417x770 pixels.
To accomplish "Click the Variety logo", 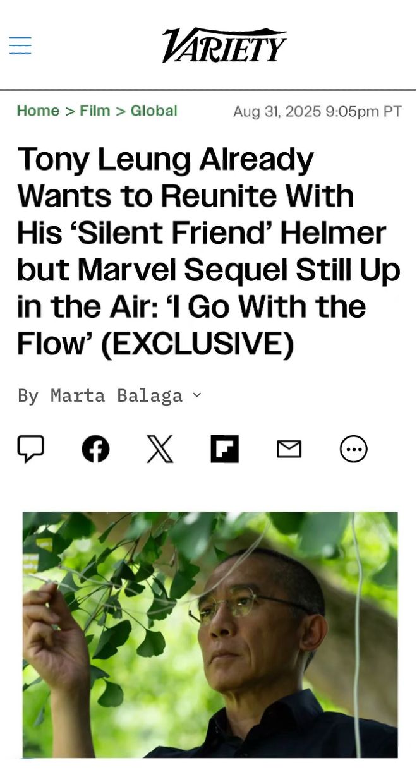I will [225, 45].
